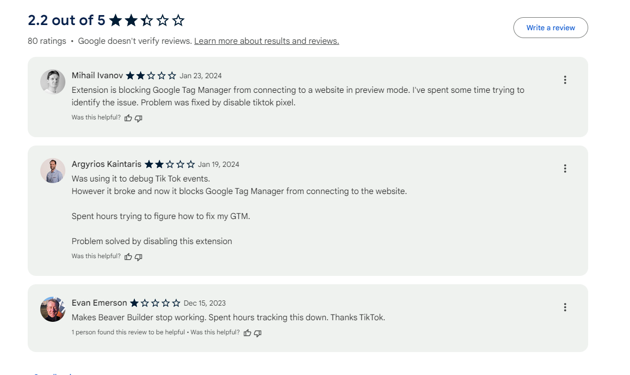630x375 pixels.
Task: Click Evan Emerson's profile avatar
Action: (53, 309)
